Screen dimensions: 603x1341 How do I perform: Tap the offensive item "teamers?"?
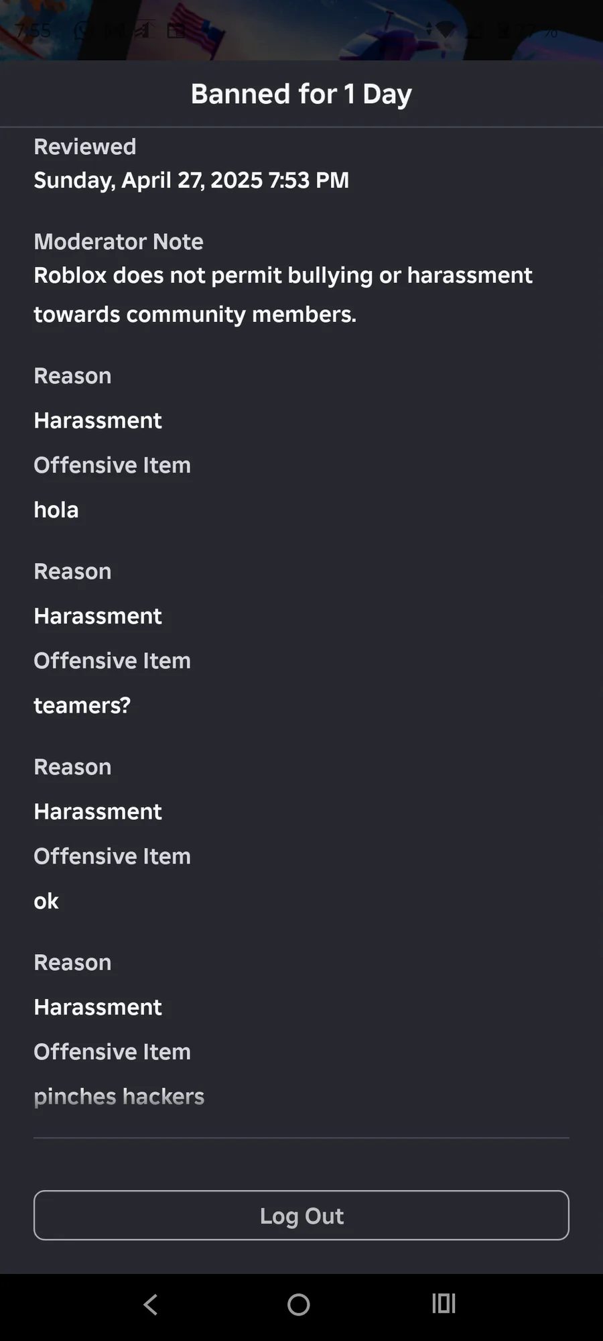tap(82, 705)
